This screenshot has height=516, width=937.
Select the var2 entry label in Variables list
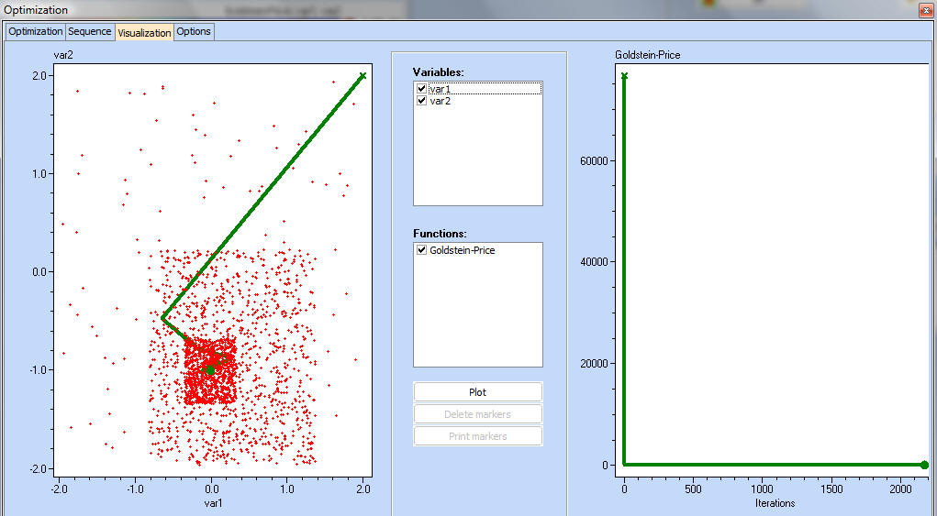[441, 101]
